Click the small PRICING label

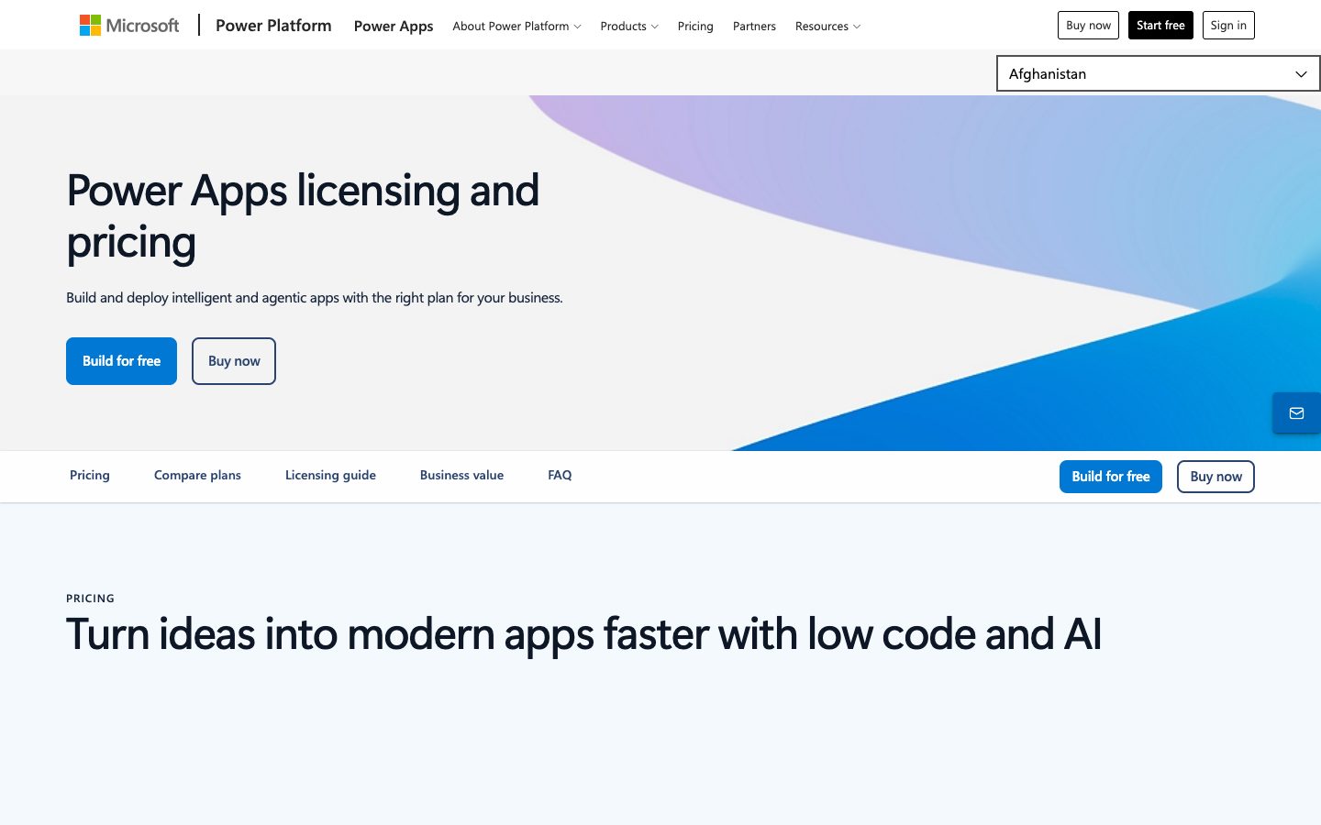90,599
